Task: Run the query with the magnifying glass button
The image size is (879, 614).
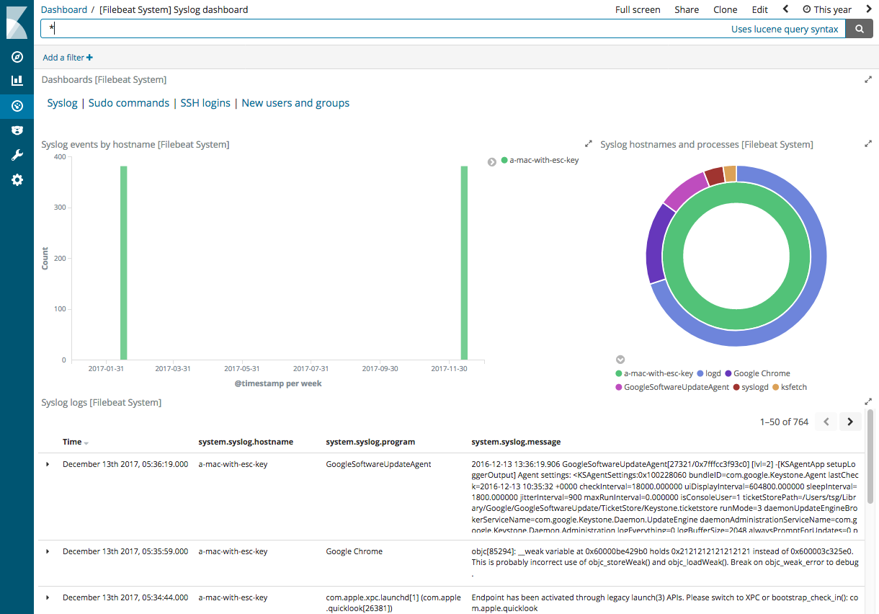Action: [x=860, y=29]
